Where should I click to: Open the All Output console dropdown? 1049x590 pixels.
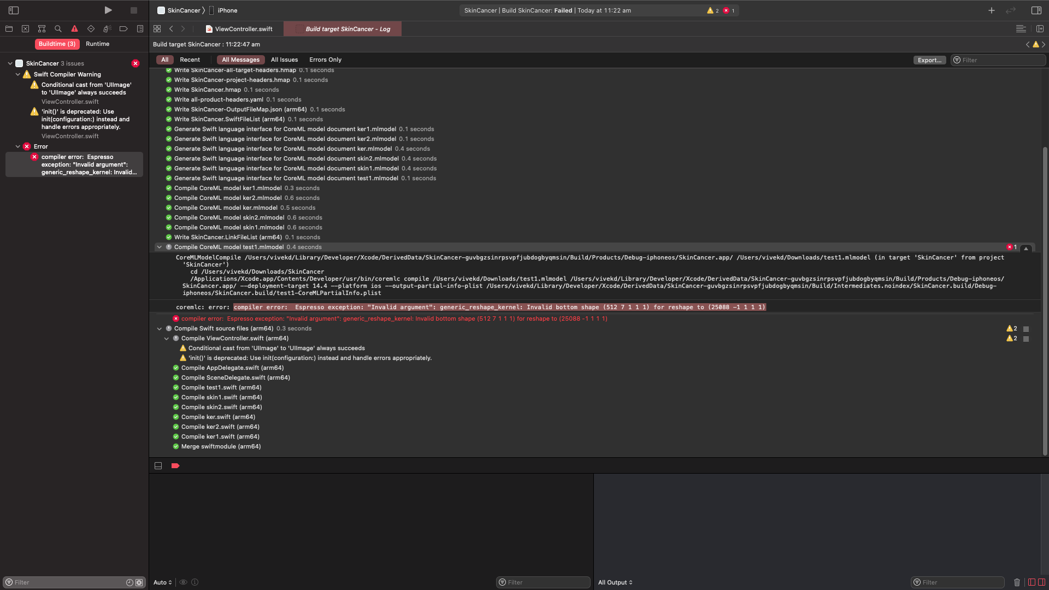point(615,582)
